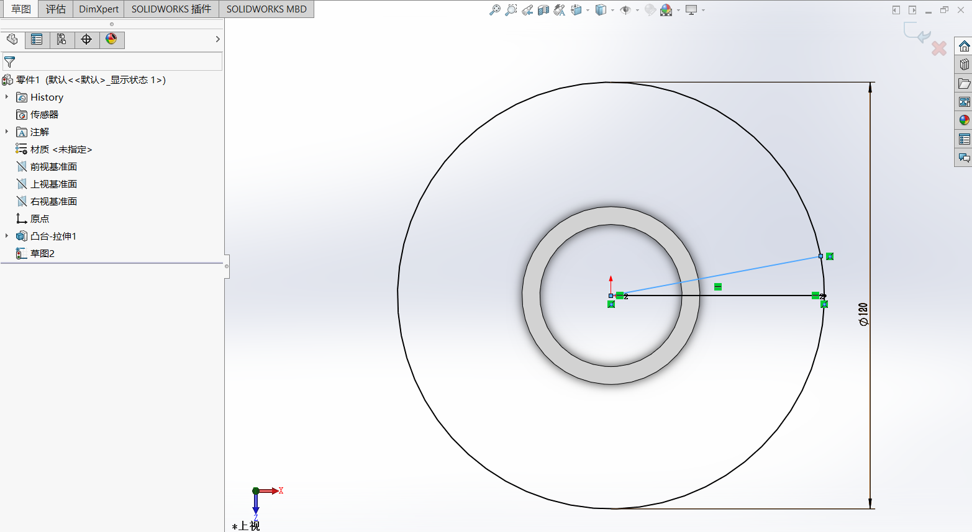Cancel the sketch with the red X
This screenshot has width=972, height=532.
[x=938, y=48]
